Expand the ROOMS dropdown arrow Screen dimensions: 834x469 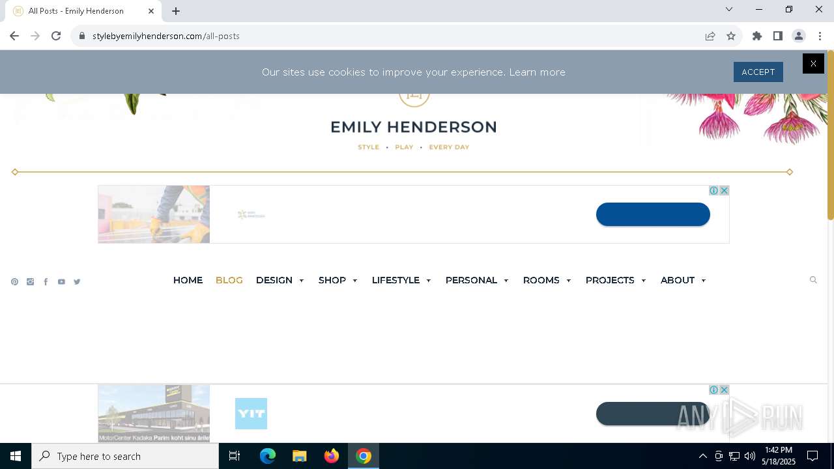coord(569,281)
